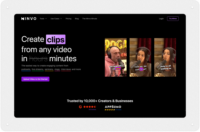
Task: Go to the Blog page
Action: click(x=77, y=19)
